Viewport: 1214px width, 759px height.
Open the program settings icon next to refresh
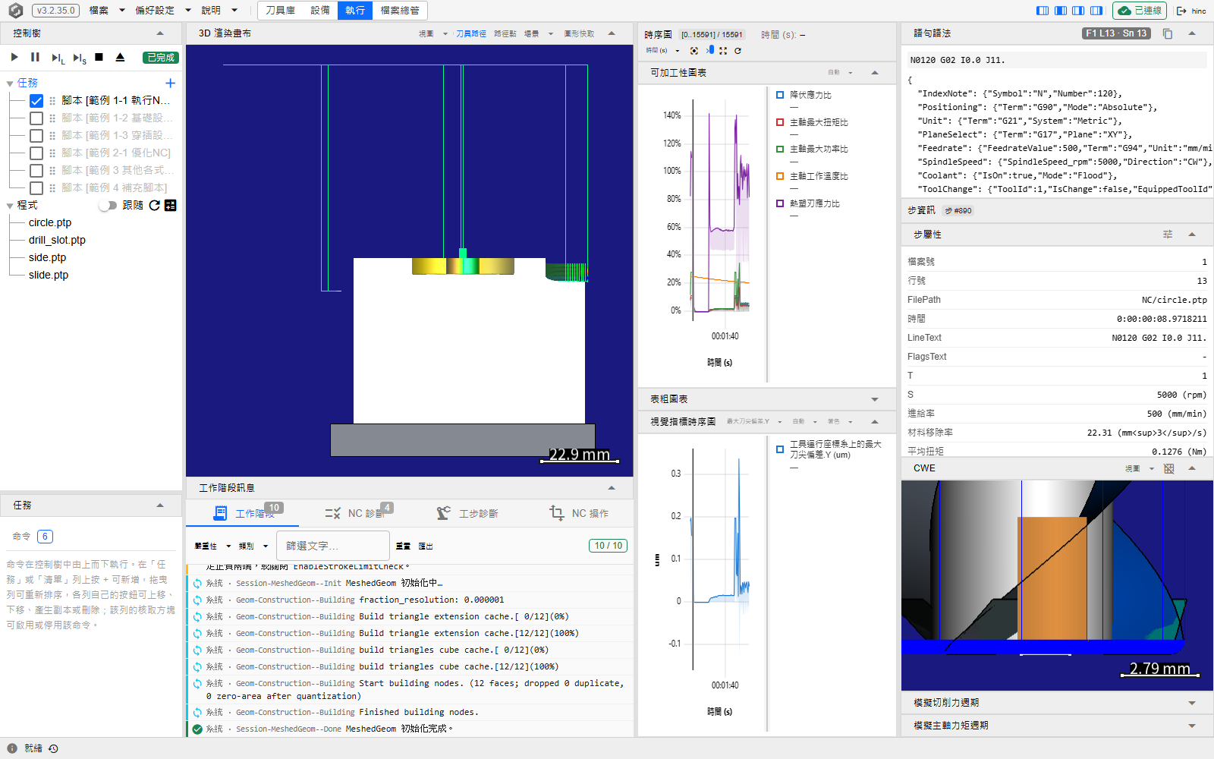tap(170, 205)
